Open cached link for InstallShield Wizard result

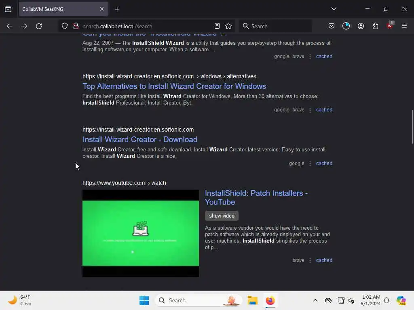324,57
